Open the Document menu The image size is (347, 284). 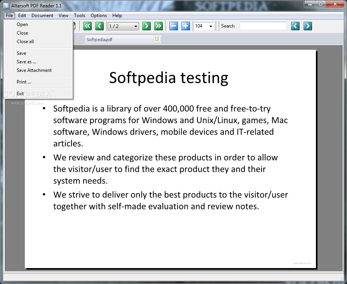pyautogui.click(x=42, y=16)
